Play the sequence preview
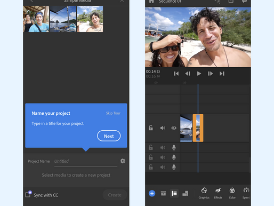 (x=199, y=74)
